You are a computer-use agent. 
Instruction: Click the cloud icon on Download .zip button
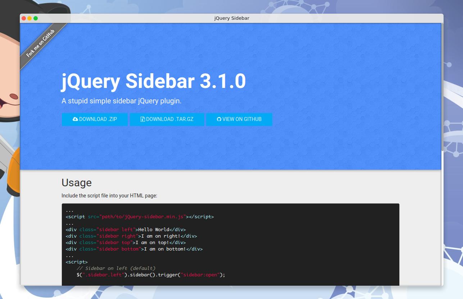(75, 119)
